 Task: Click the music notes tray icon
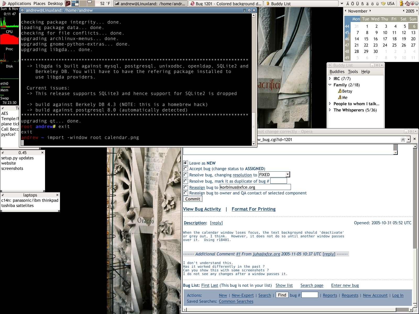point(407,3)
